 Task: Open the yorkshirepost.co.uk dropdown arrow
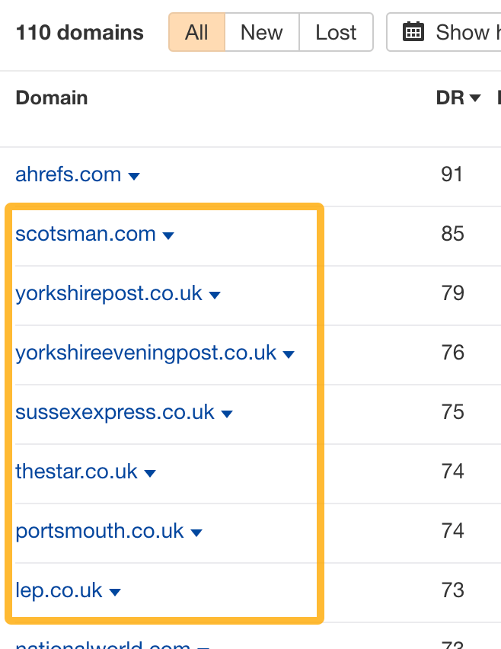coord(214,295)
